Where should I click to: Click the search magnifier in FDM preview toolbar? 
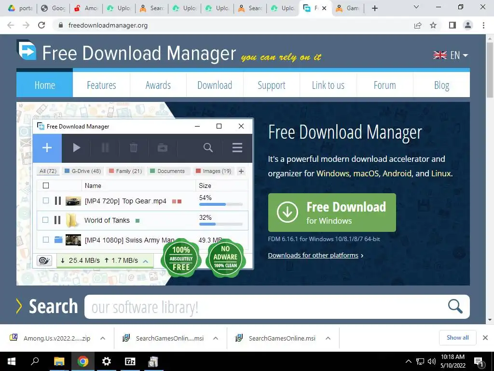pyautogui.click(x=208, y=148)
